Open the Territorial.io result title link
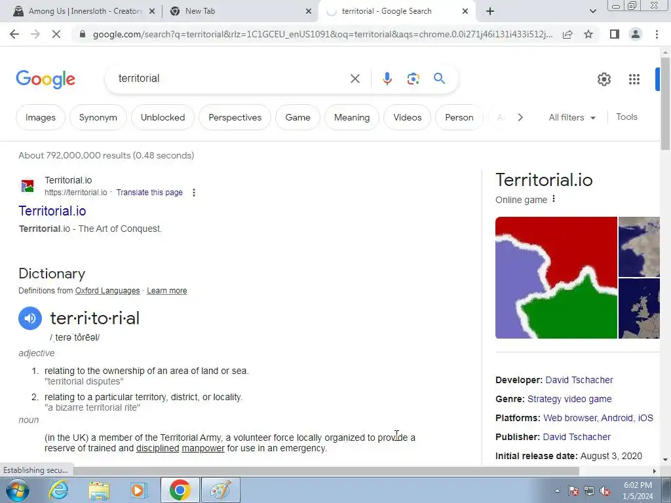Viewport: 671px width, 503px height. 52,211
